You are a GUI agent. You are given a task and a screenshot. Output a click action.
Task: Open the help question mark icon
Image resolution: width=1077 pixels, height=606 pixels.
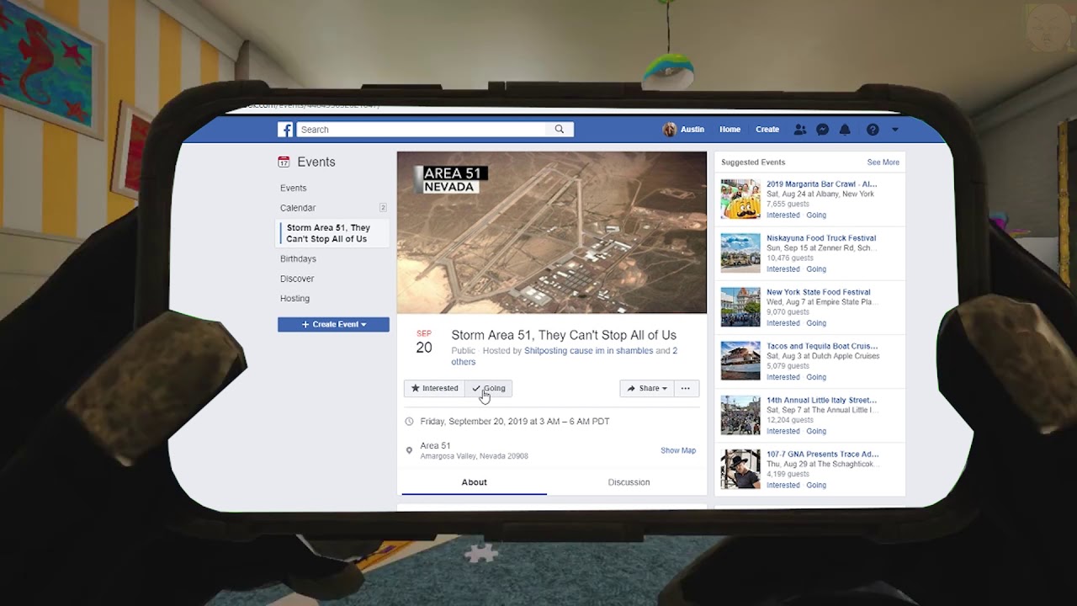pos(873,130)
